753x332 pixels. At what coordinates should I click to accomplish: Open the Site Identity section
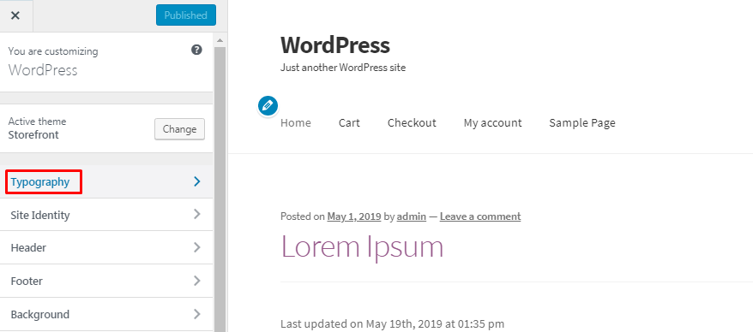(106, 215)
